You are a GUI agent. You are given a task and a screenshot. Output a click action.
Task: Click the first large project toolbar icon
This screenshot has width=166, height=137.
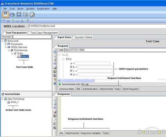point(6,15)
